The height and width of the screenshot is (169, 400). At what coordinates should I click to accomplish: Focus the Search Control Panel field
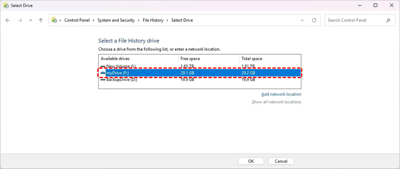tap(355, 20)
